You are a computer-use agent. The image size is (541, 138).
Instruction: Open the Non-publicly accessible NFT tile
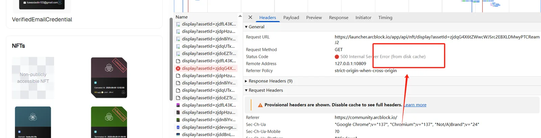click(x=33, y=78)
